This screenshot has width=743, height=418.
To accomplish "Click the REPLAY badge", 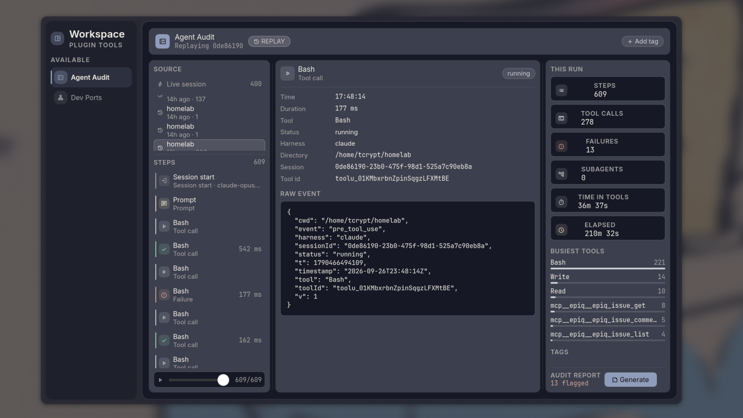I will pyautogui.click(x=269, y=41).
